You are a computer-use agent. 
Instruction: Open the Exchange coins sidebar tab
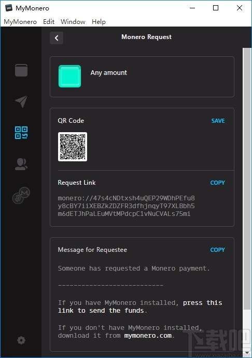21,196
